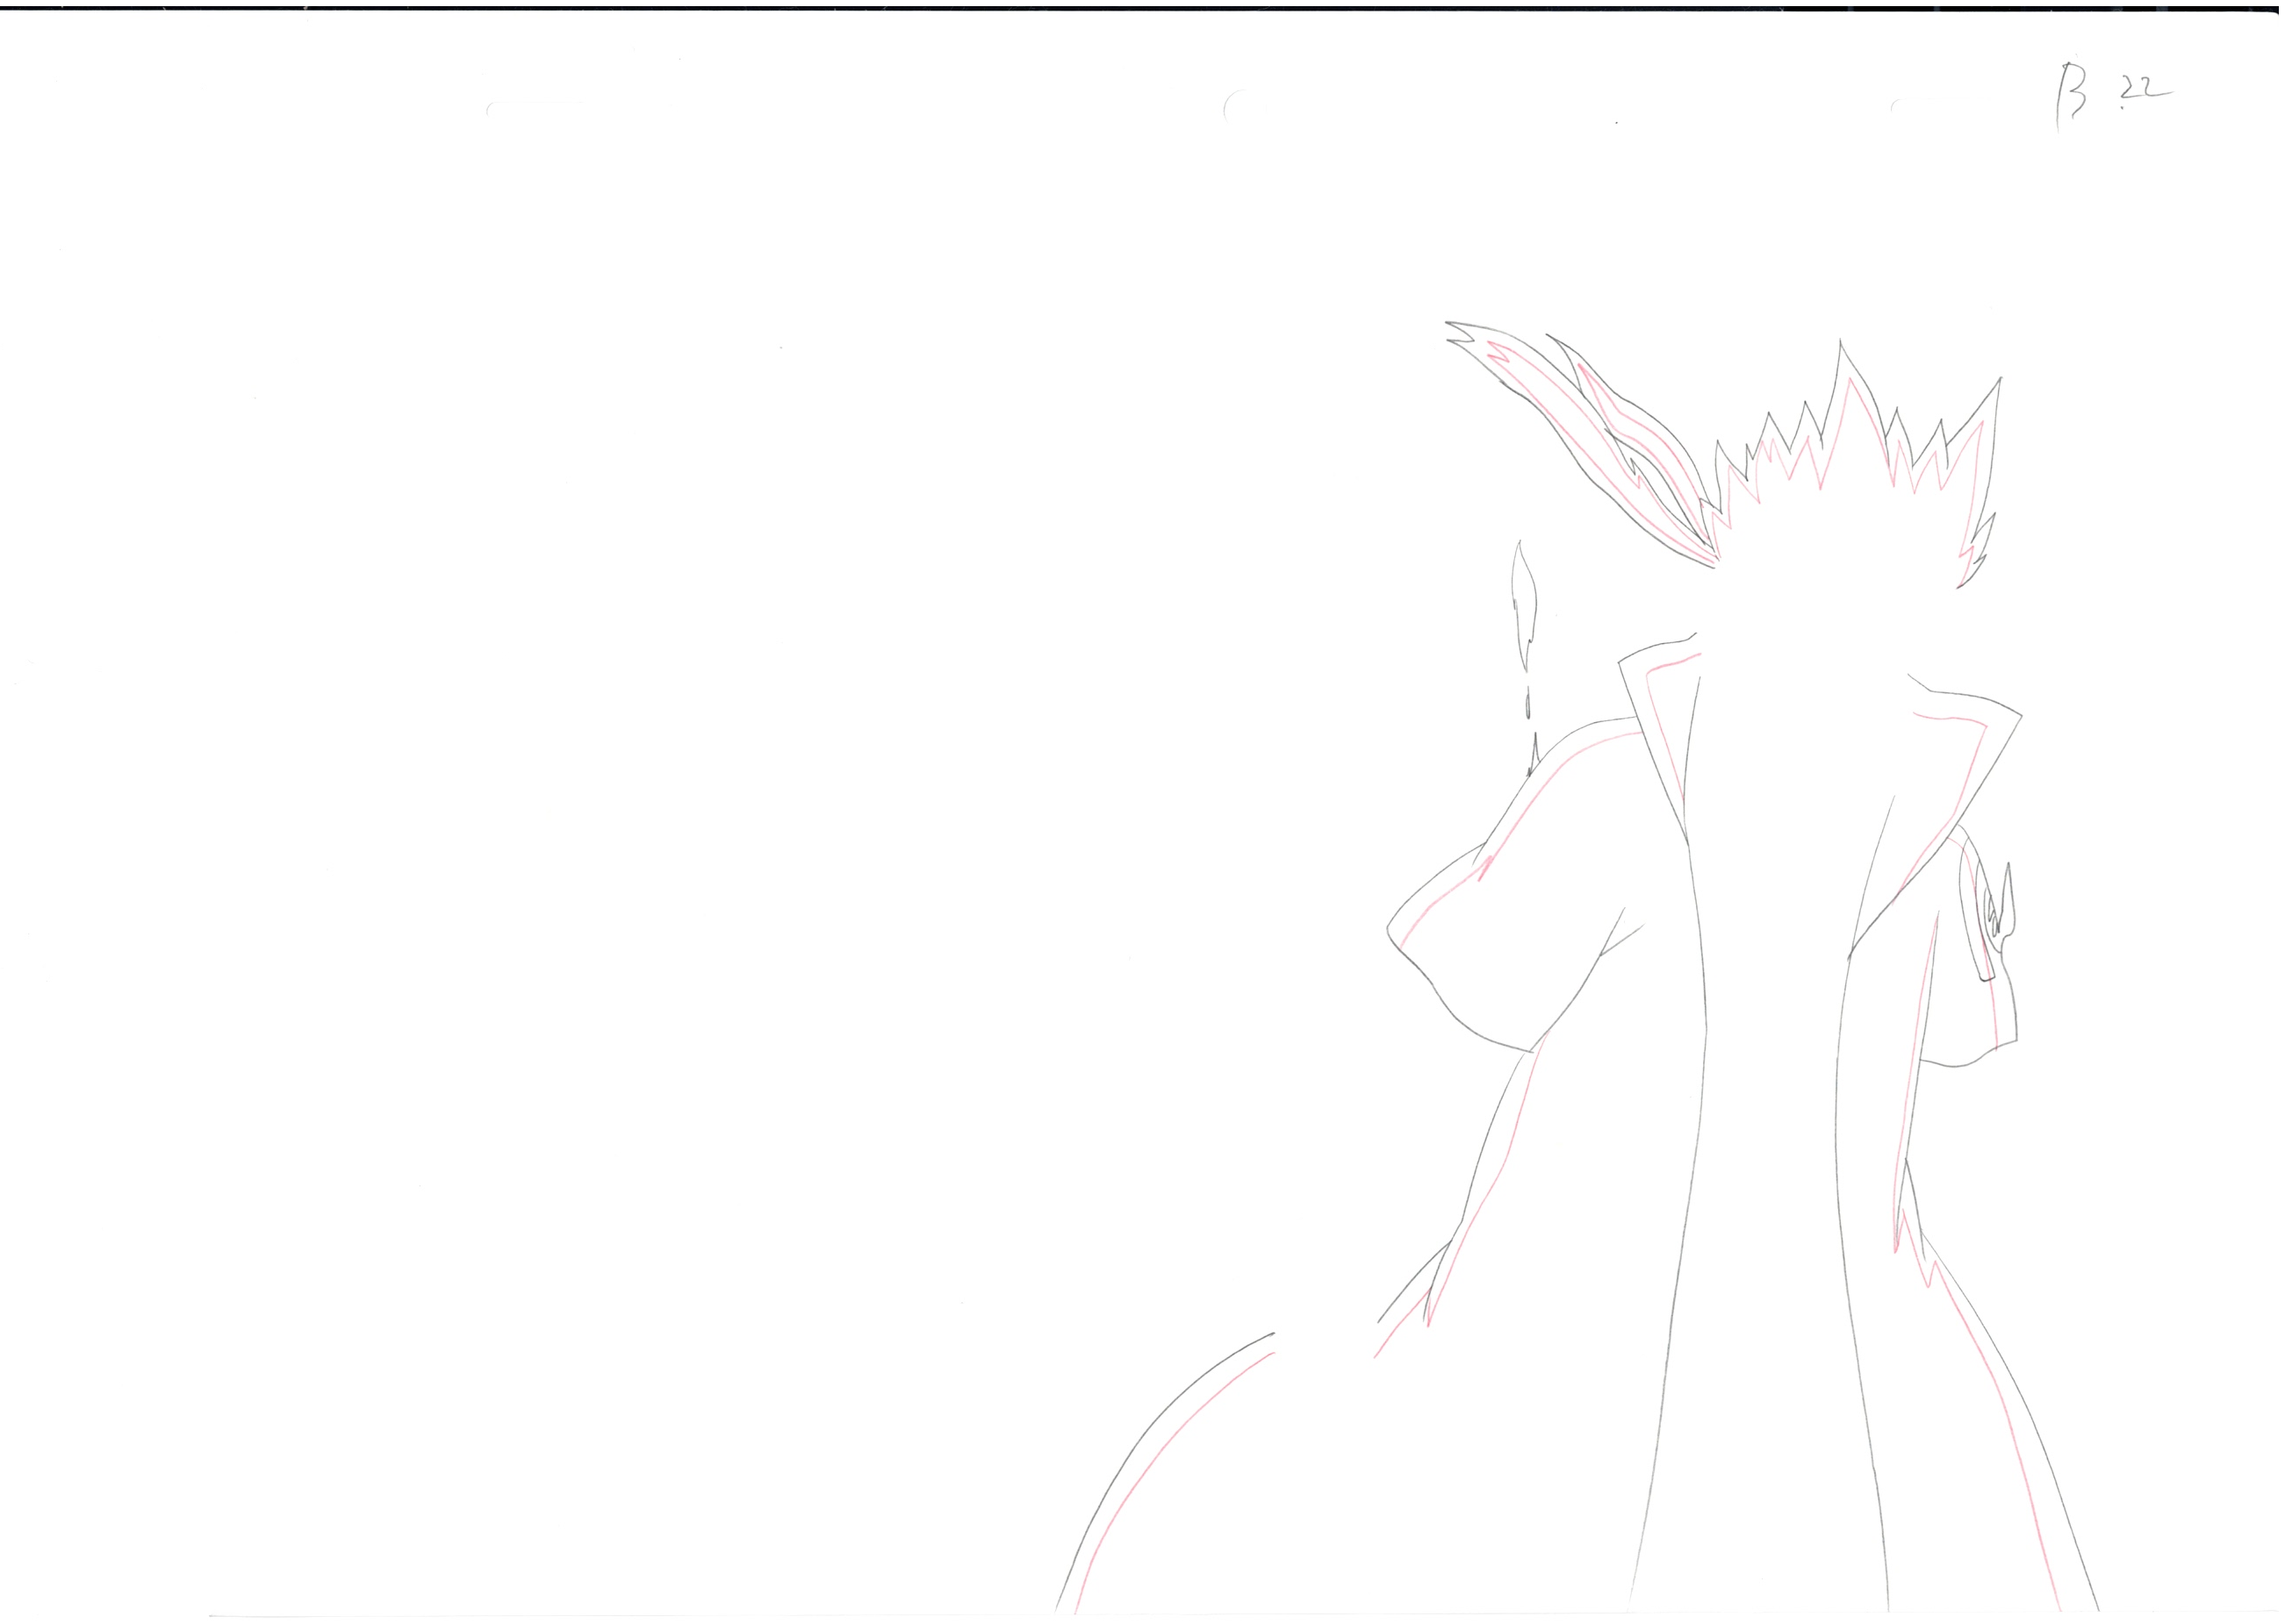The width and height of the screenshot is (2285, 1624).
Task: Click the tallest central hair spike tip
Action: coord(1840,344)
